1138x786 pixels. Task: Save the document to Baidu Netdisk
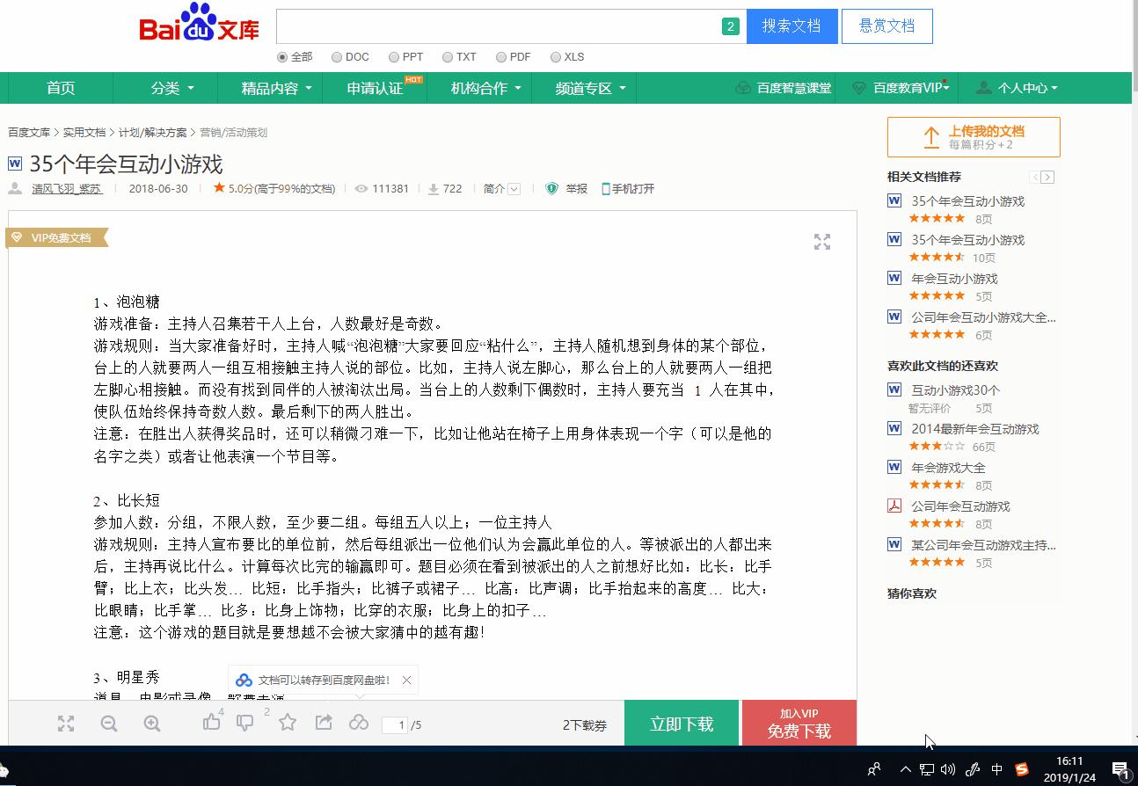(359, 723)
